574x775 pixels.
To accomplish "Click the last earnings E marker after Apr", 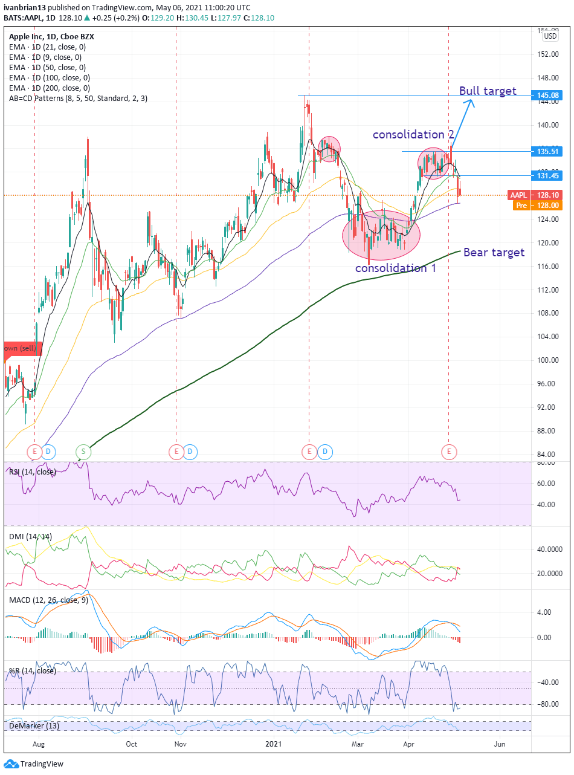I will 449,451.
